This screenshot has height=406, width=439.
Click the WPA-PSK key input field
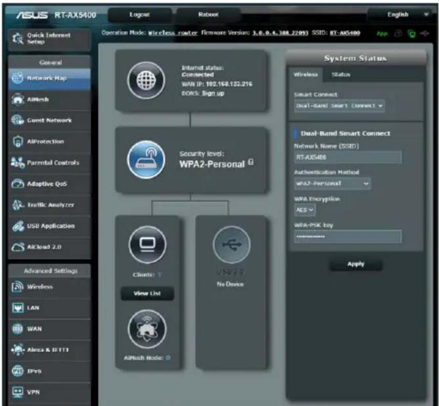(x=348, y=237)
